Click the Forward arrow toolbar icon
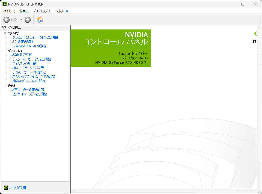The height and width of the screenshot is (194, 262). [28, 20]
